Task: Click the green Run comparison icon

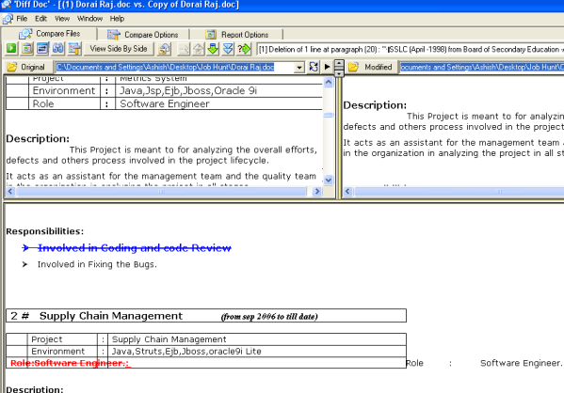Action: [x=11, y=49]
